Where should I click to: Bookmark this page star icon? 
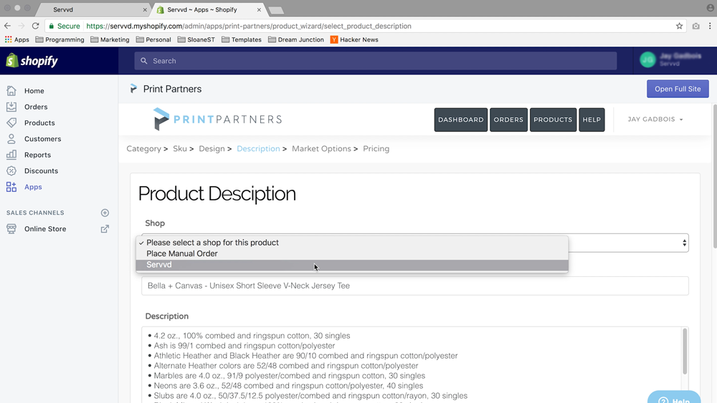coord(679,26)
